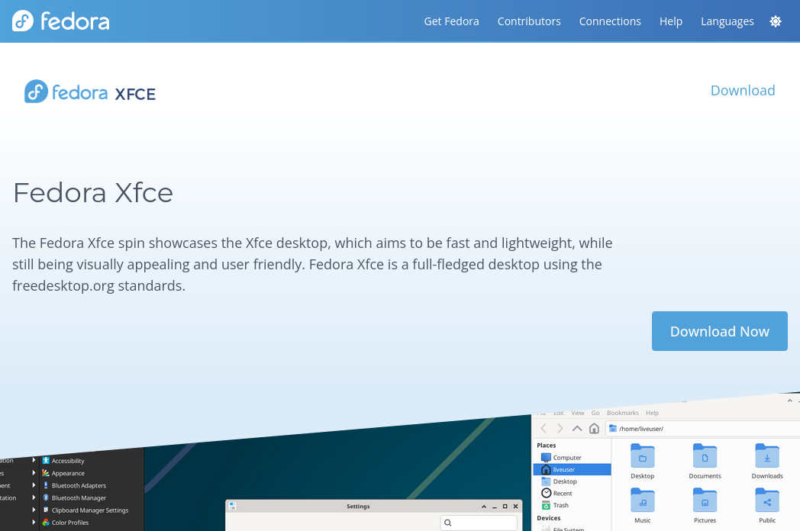Image resolution: width=800 pixels, height=531 pixels.
Task: Open the Downloads folder
Action: [x=766, y=458]
